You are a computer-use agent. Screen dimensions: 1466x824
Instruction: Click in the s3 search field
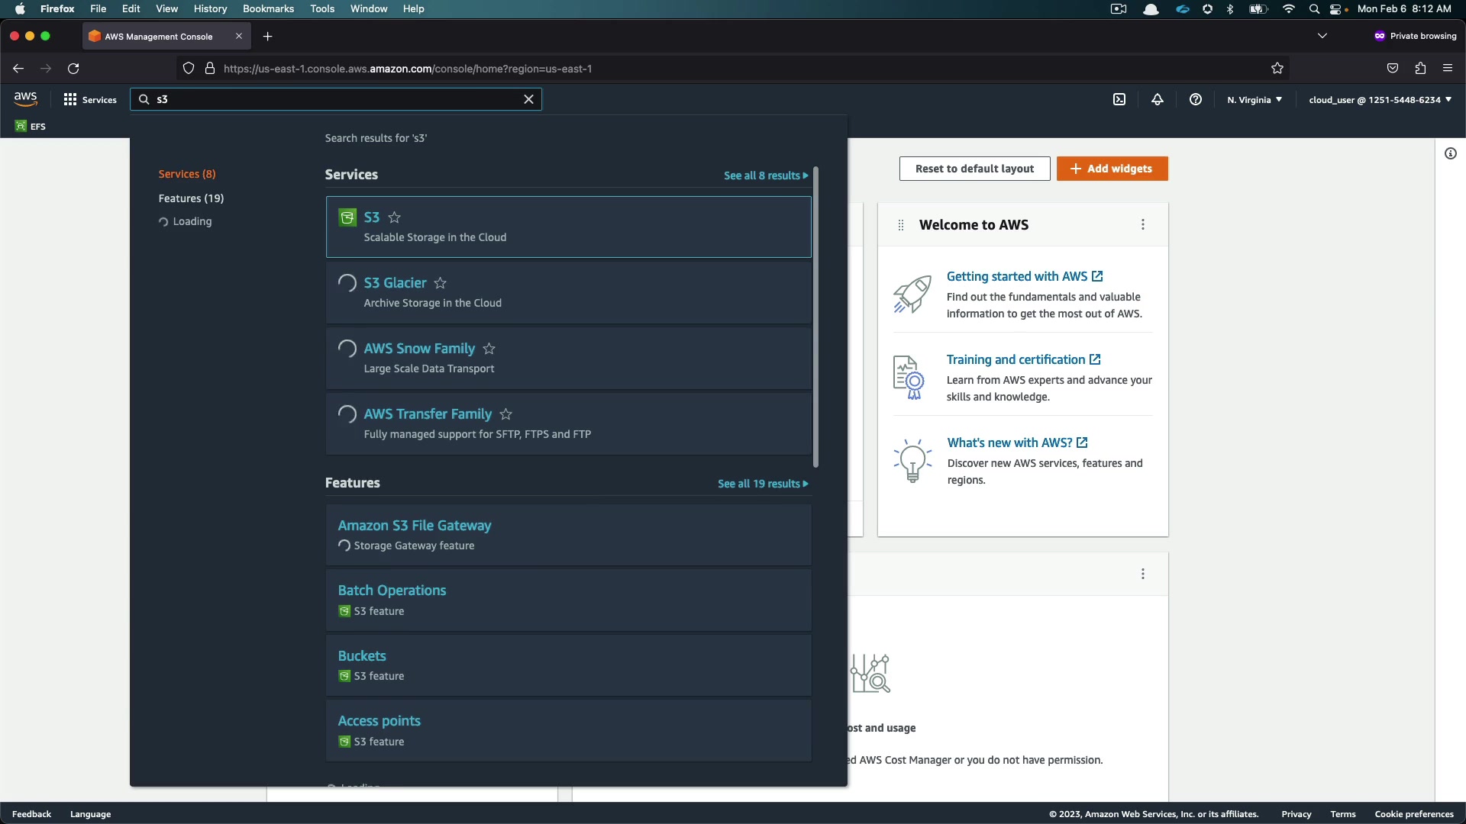(x=336, y=99)
